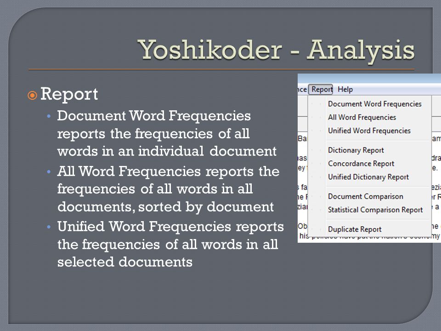The image size is (441, 331).
Task: Select Concordance Report menu entry
Action: [x=361, y=164]
